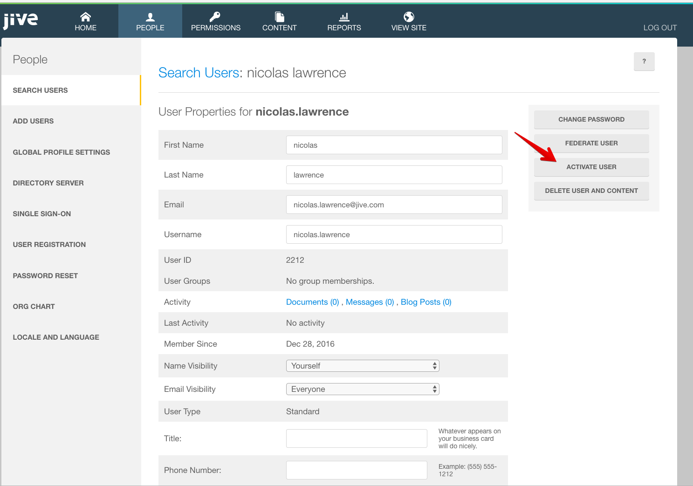Select Add Users in the sidebar
Screen dimensions: 693x486
[33, 121]
